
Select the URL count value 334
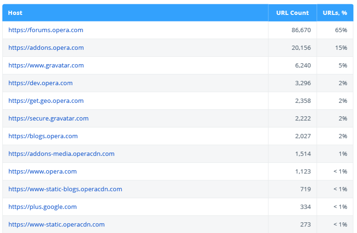coord(306,207)
